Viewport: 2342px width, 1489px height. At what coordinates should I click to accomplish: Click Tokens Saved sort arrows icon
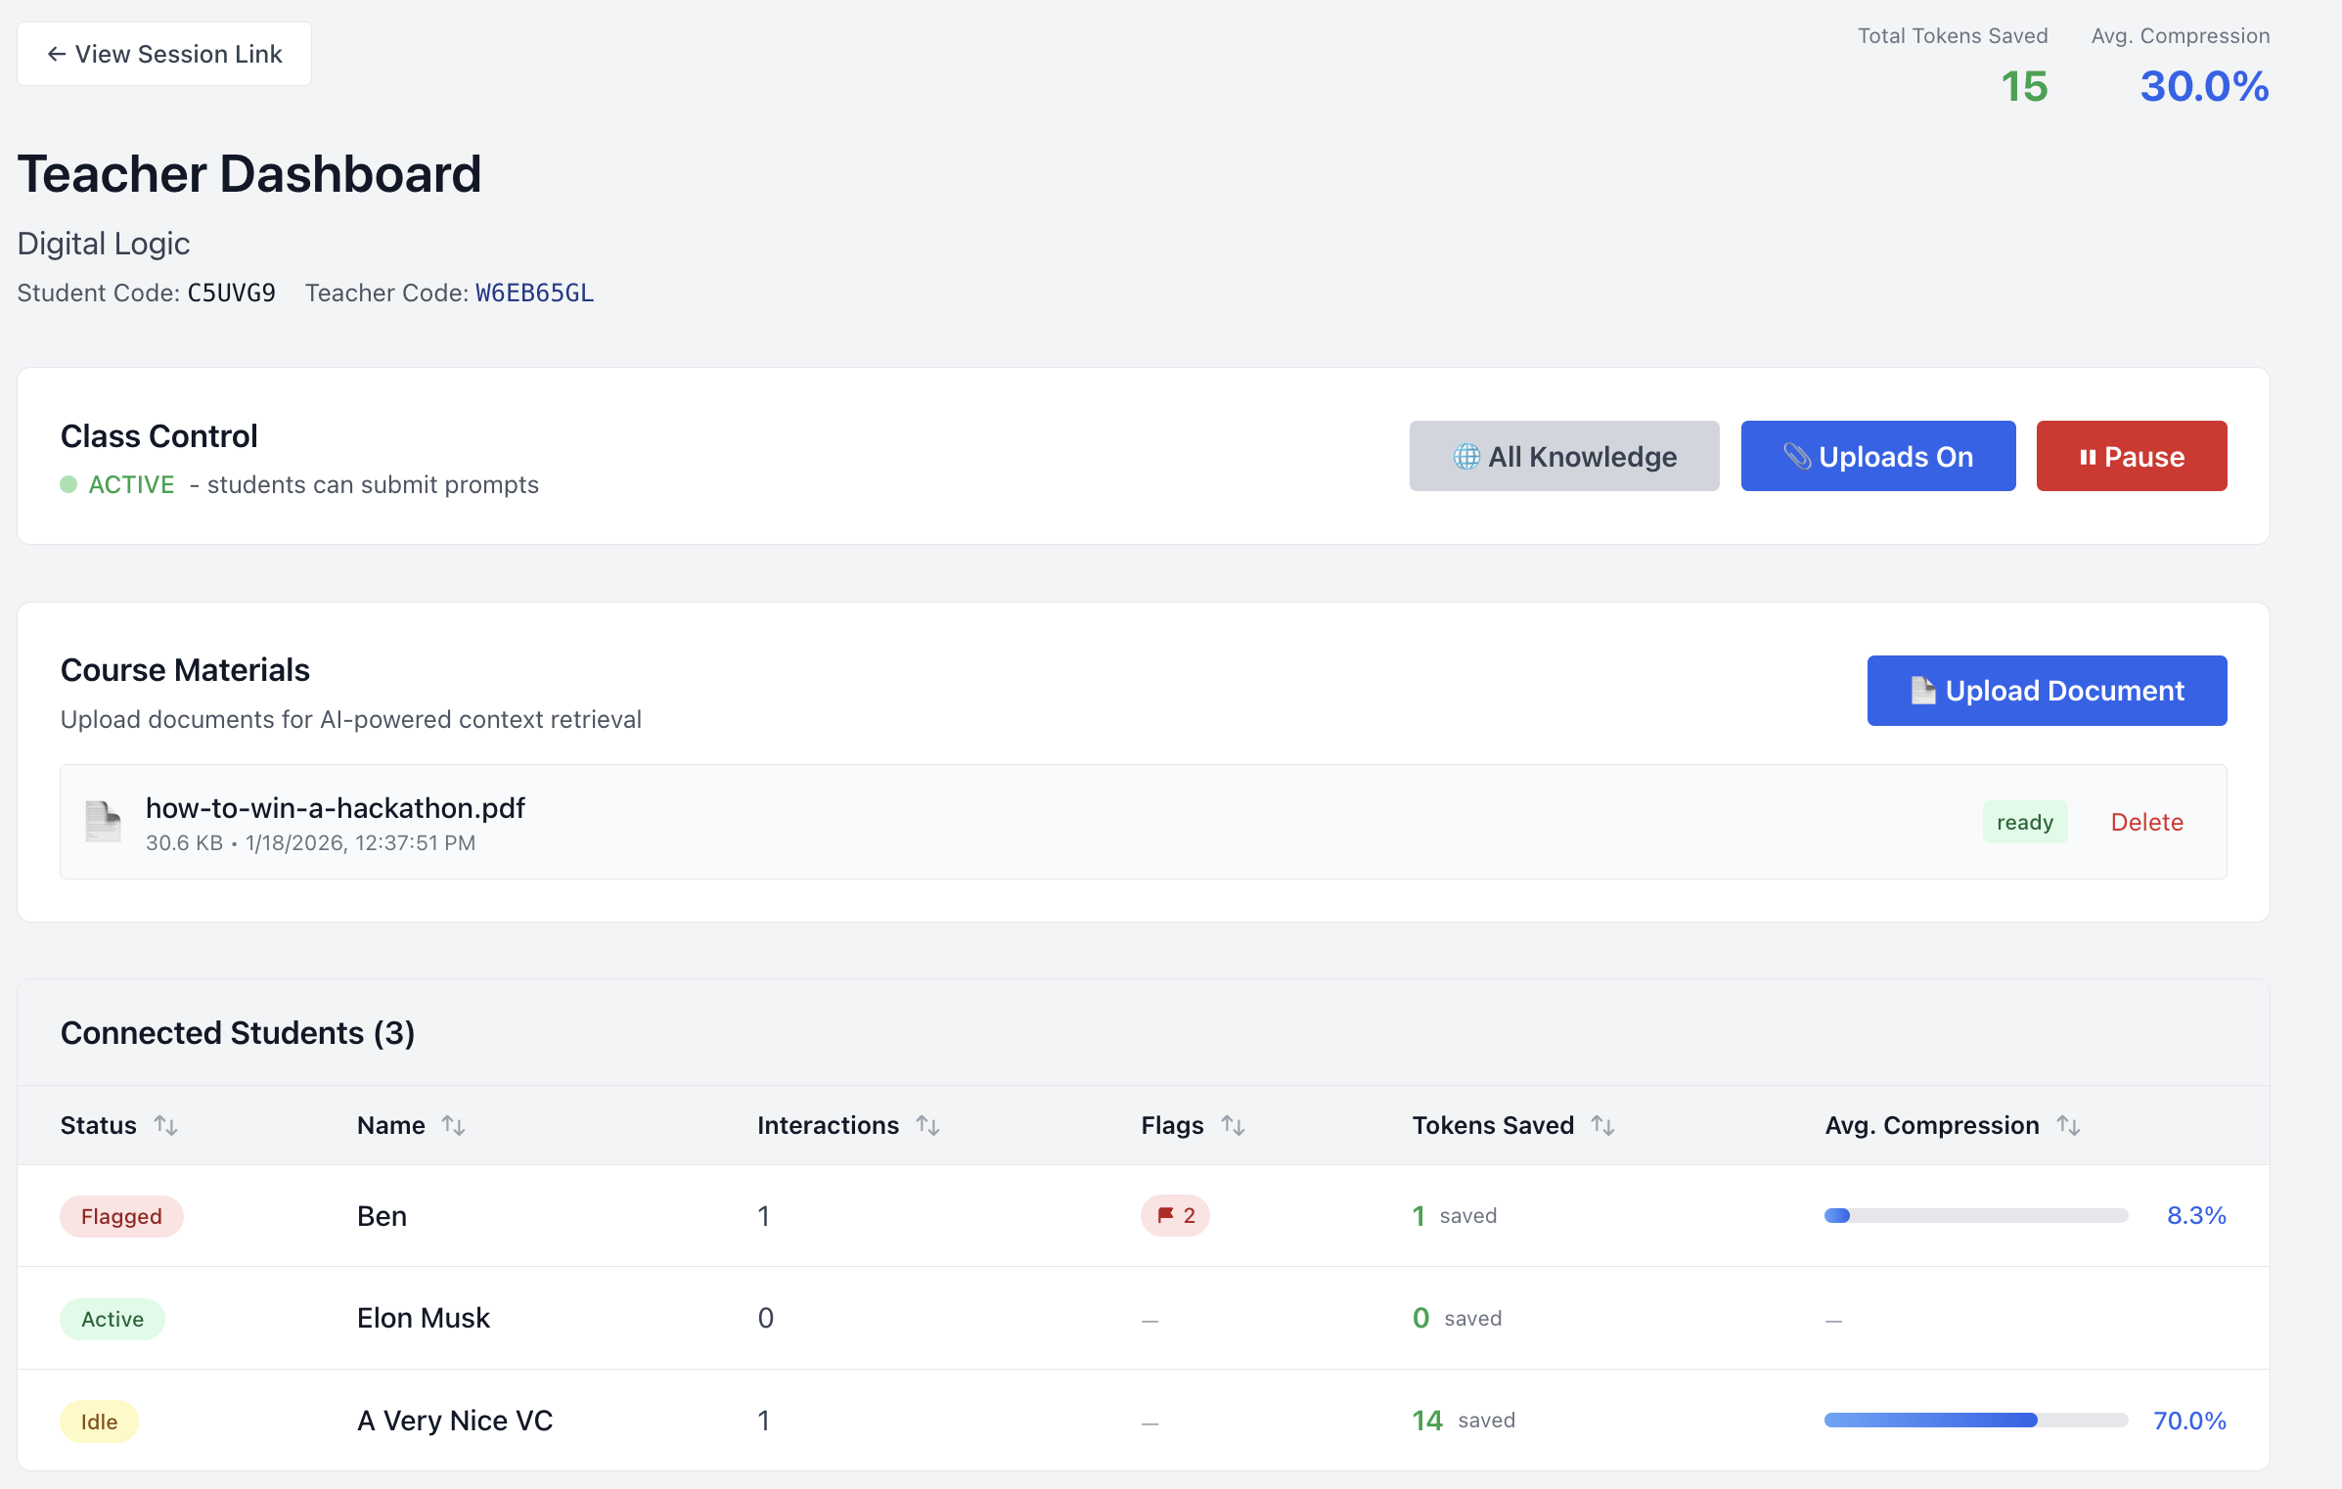coord(1602,1125)
